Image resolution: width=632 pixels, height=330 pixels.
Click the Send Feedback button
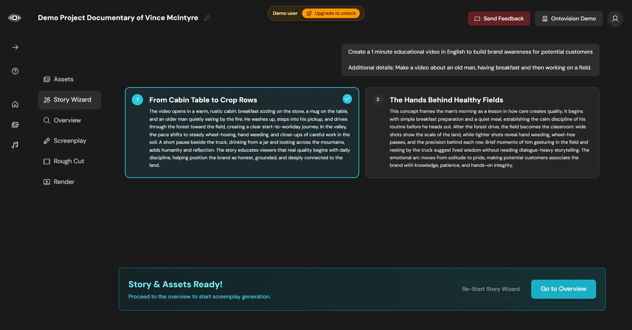(x=499, y=19)
